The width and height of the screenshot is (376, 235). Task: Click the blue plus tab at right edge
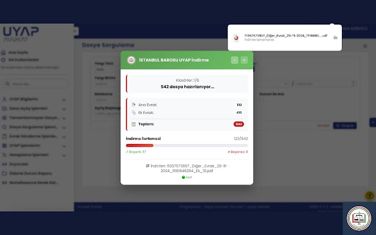coord(372,122)
